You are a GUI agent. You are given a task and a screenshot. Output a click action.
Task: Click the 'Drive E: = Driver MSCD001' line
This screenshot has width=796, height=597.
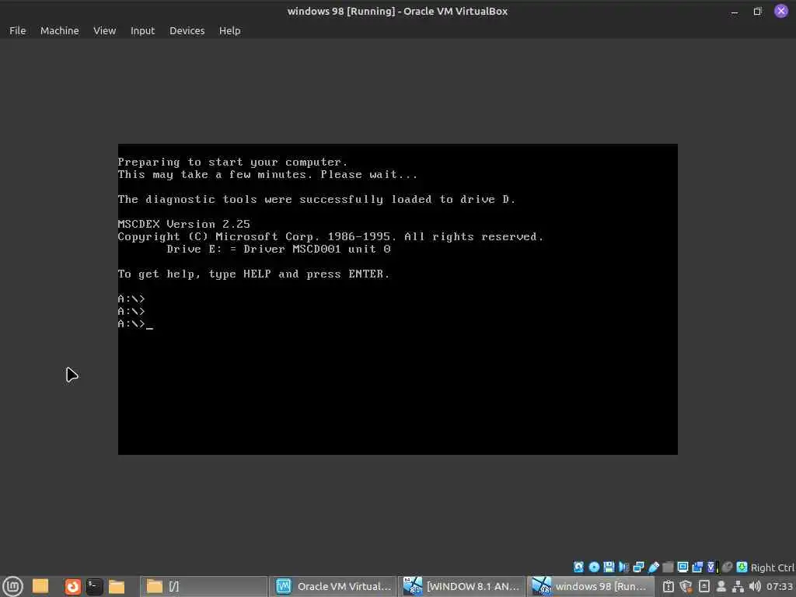[278, 249]
